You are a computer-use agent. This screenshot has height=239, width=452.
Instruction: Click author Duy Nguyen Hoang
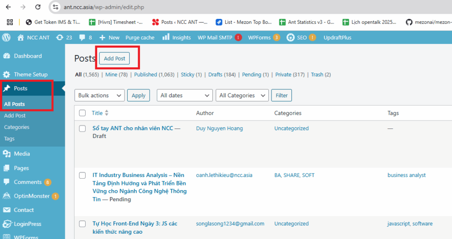219,128
